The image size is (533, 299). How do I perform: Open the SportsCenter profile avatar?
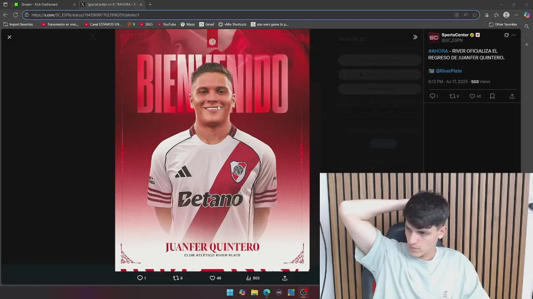click(x=433, y=37)
